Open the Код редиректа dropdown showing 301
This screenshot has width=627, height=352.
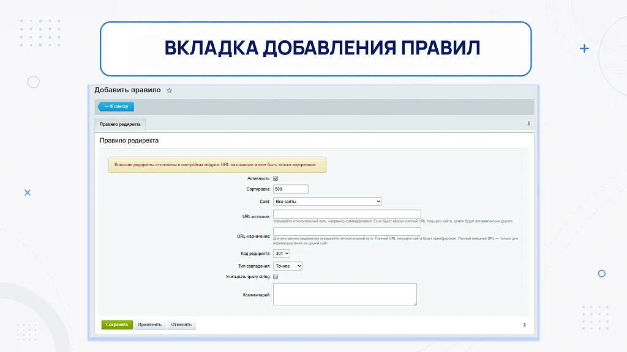coord(282,254)
